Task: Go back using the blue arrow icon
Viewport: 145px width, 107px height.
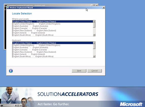Action: (x=11, y=71)
